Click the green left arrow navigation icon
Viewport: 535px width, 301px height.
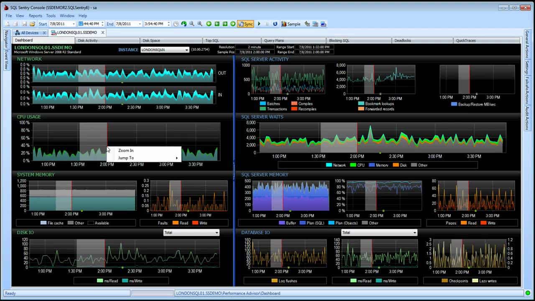point(209,24)
